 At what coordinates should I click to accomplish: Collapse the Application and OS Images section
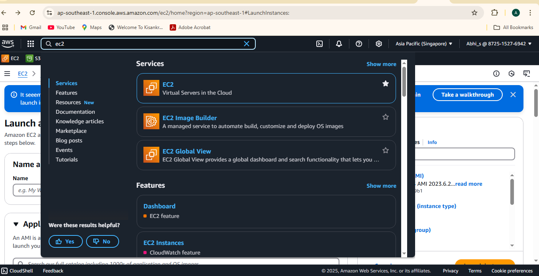(16, 224)
